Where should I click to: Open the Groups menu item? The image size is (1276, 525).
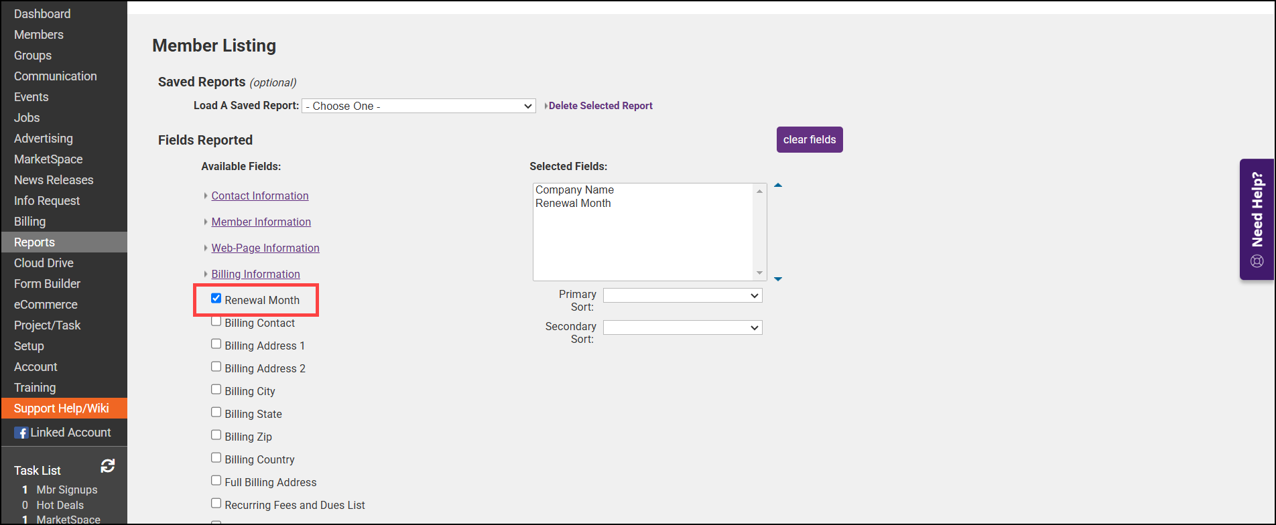point(33,56)
